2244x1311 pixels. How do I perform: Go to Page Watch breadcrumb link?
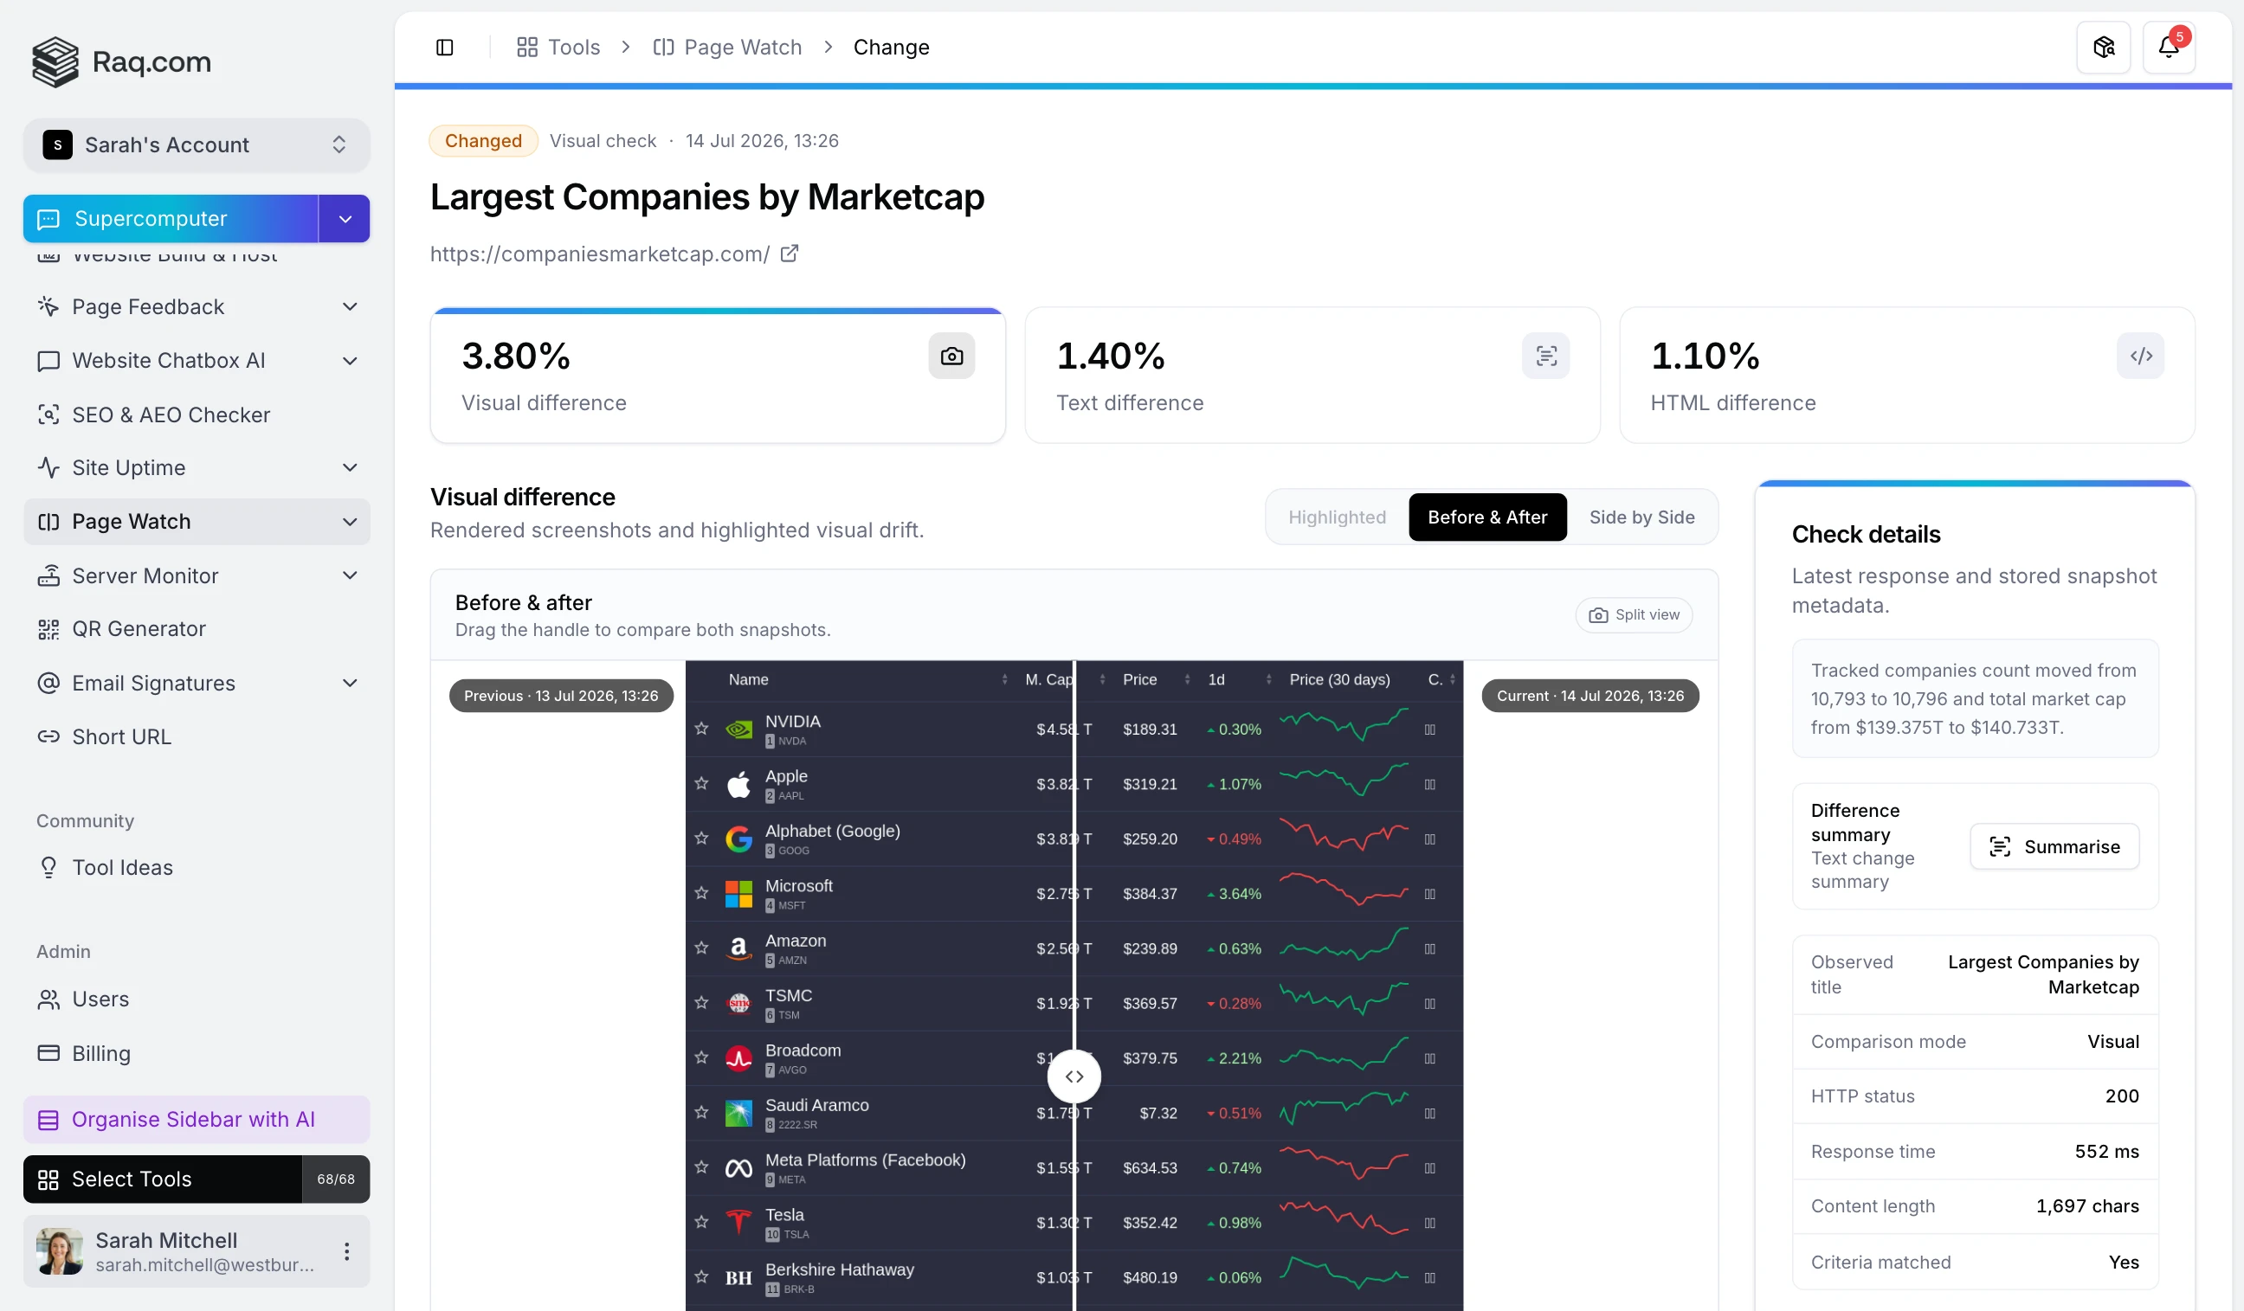click(727, 48)
